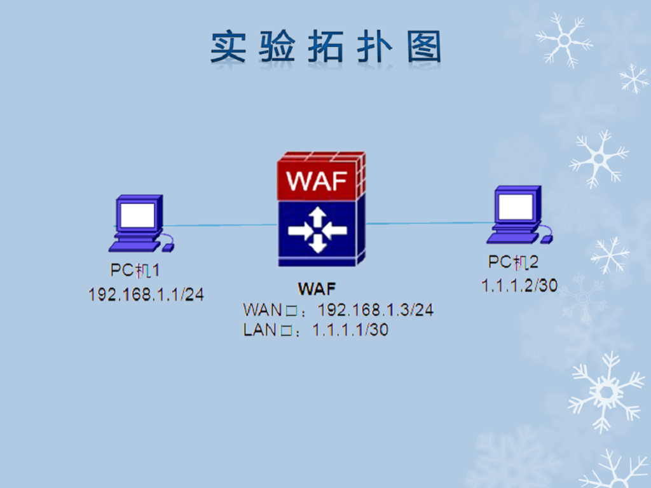The width and height of the screenshot is (651, 488).
Task: Select the red WAF firewall brick icon
Action: pyautogui.click(x=321, y=177)
